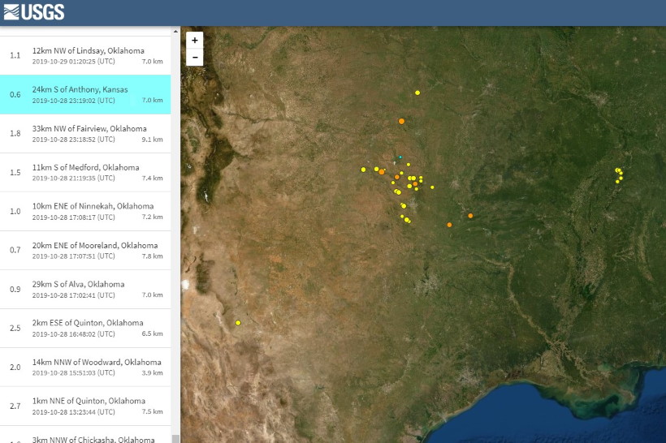
Task: Pick the 29km S of Alva, Oklahoma event
Action: [x=88, y=289]
